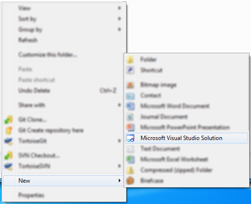Open the TortoiseGit submenu
Viewport: 251px width, 204px height.
coord(63,141)
